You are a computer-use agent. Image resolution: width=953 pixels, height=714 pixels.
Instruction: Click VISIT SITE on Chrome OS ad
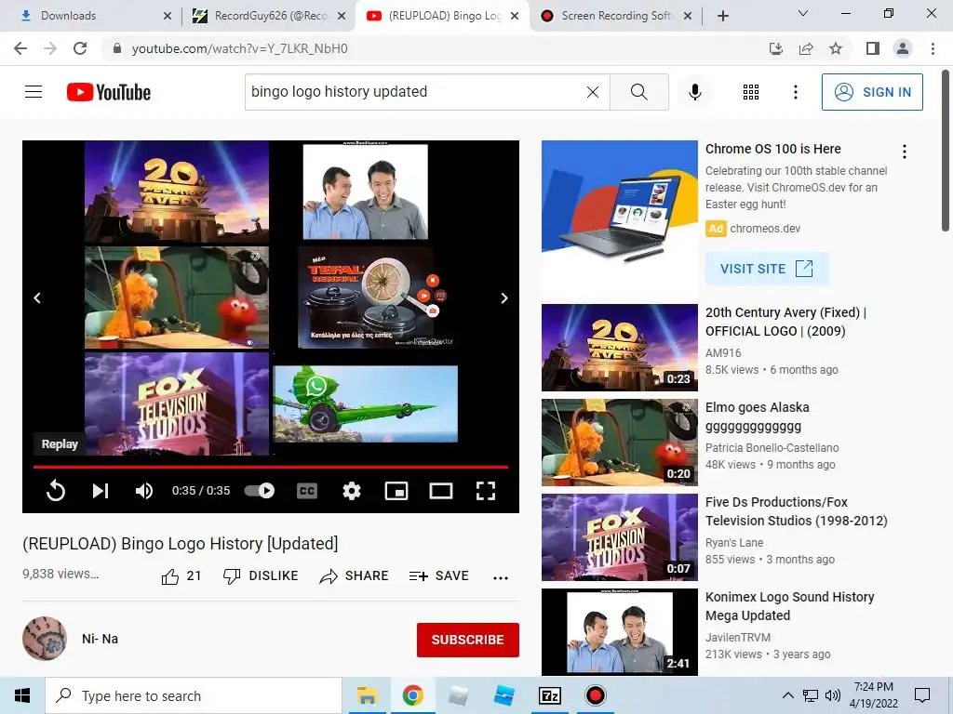tap(767, 269)
